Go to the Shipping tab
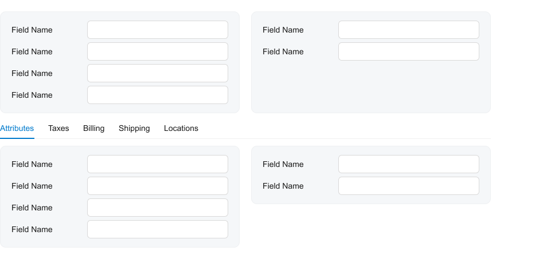543x275 pixels. pos(134,129)
